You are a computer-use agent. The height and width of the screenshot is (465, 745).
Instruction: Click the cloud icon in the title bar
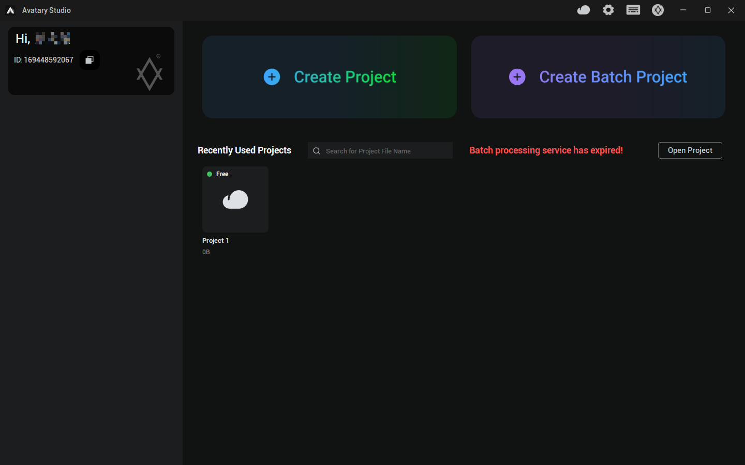click(x=584, y=10)
